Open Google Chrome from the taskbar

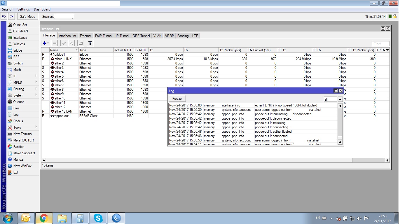[x=44, y=218]
